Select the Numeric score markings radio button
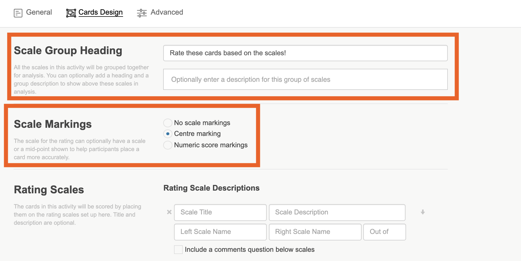521x261 pixels. coord(168,145)
